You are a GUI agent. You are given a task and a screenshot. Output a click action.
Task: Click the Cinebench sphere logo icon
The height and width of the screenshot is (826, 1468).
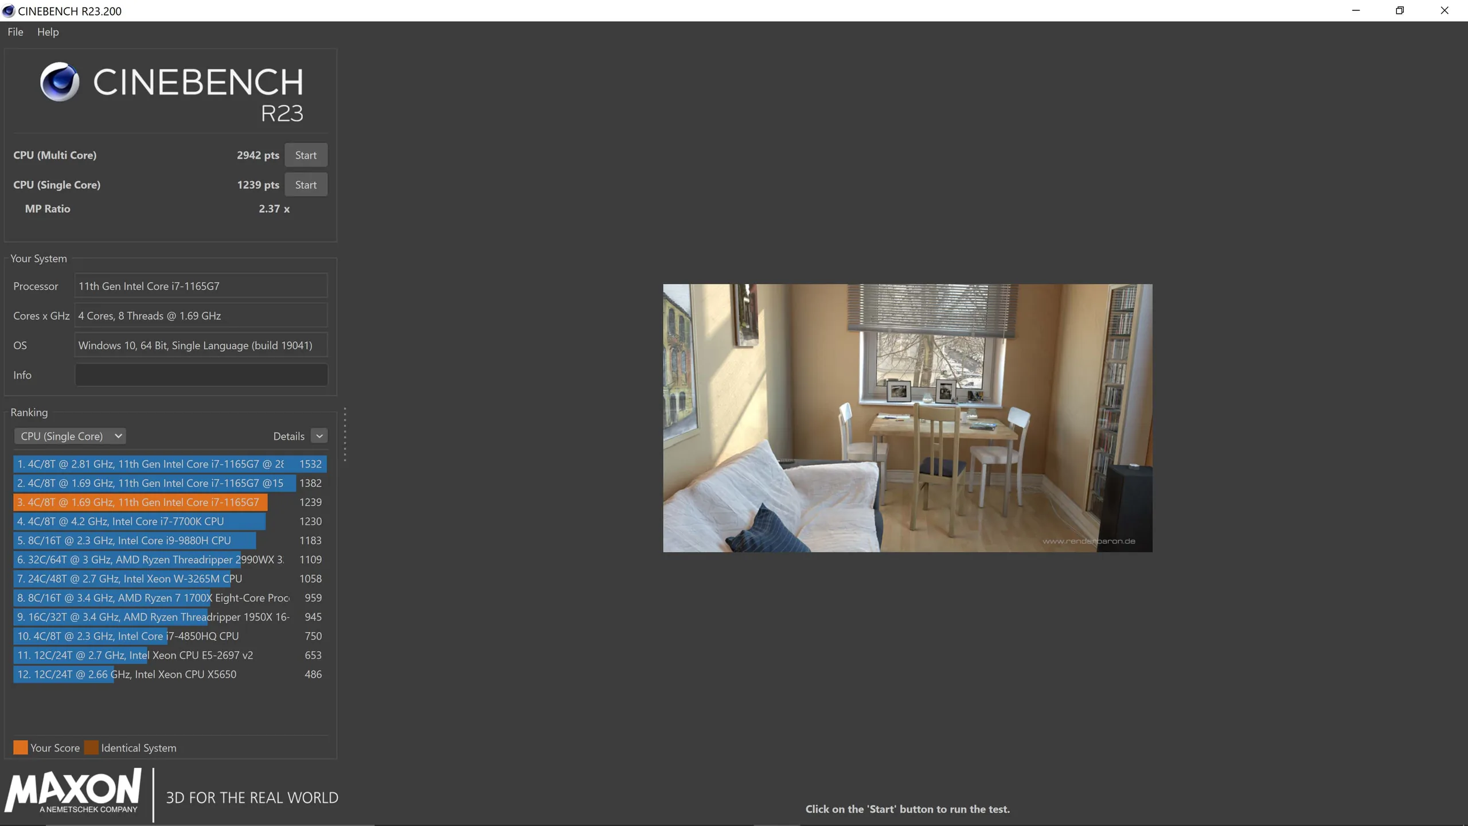tap(60, 81)
